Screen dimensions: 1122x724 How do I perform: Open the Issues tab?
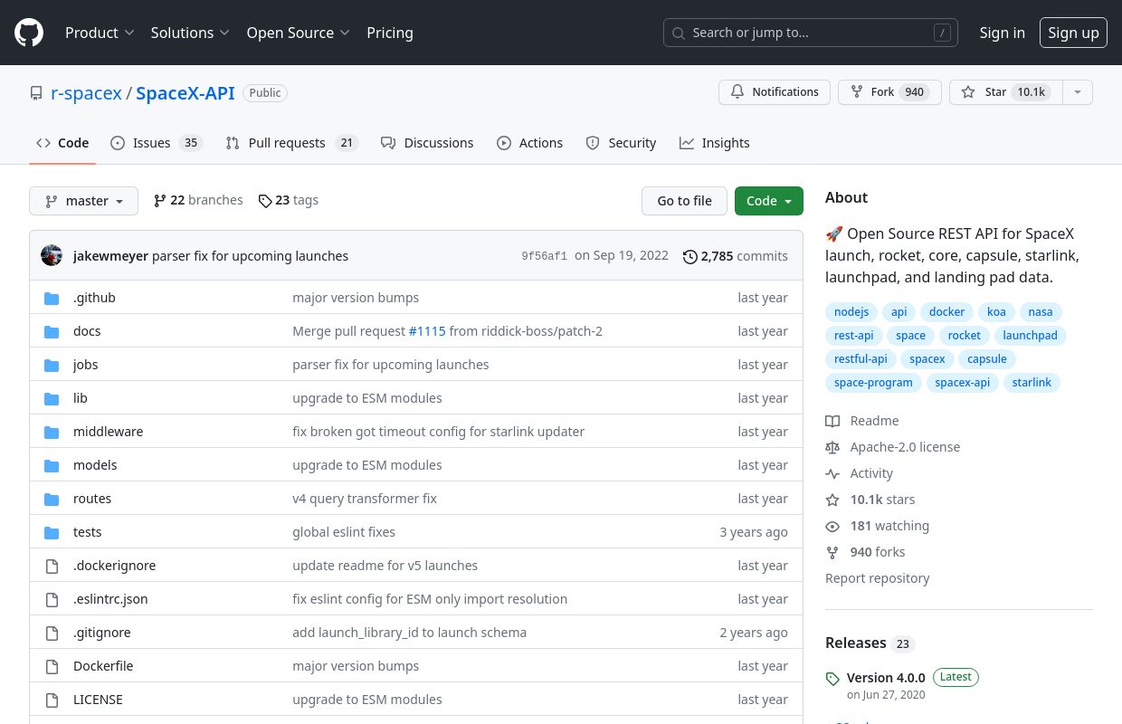tap(156, 143)
